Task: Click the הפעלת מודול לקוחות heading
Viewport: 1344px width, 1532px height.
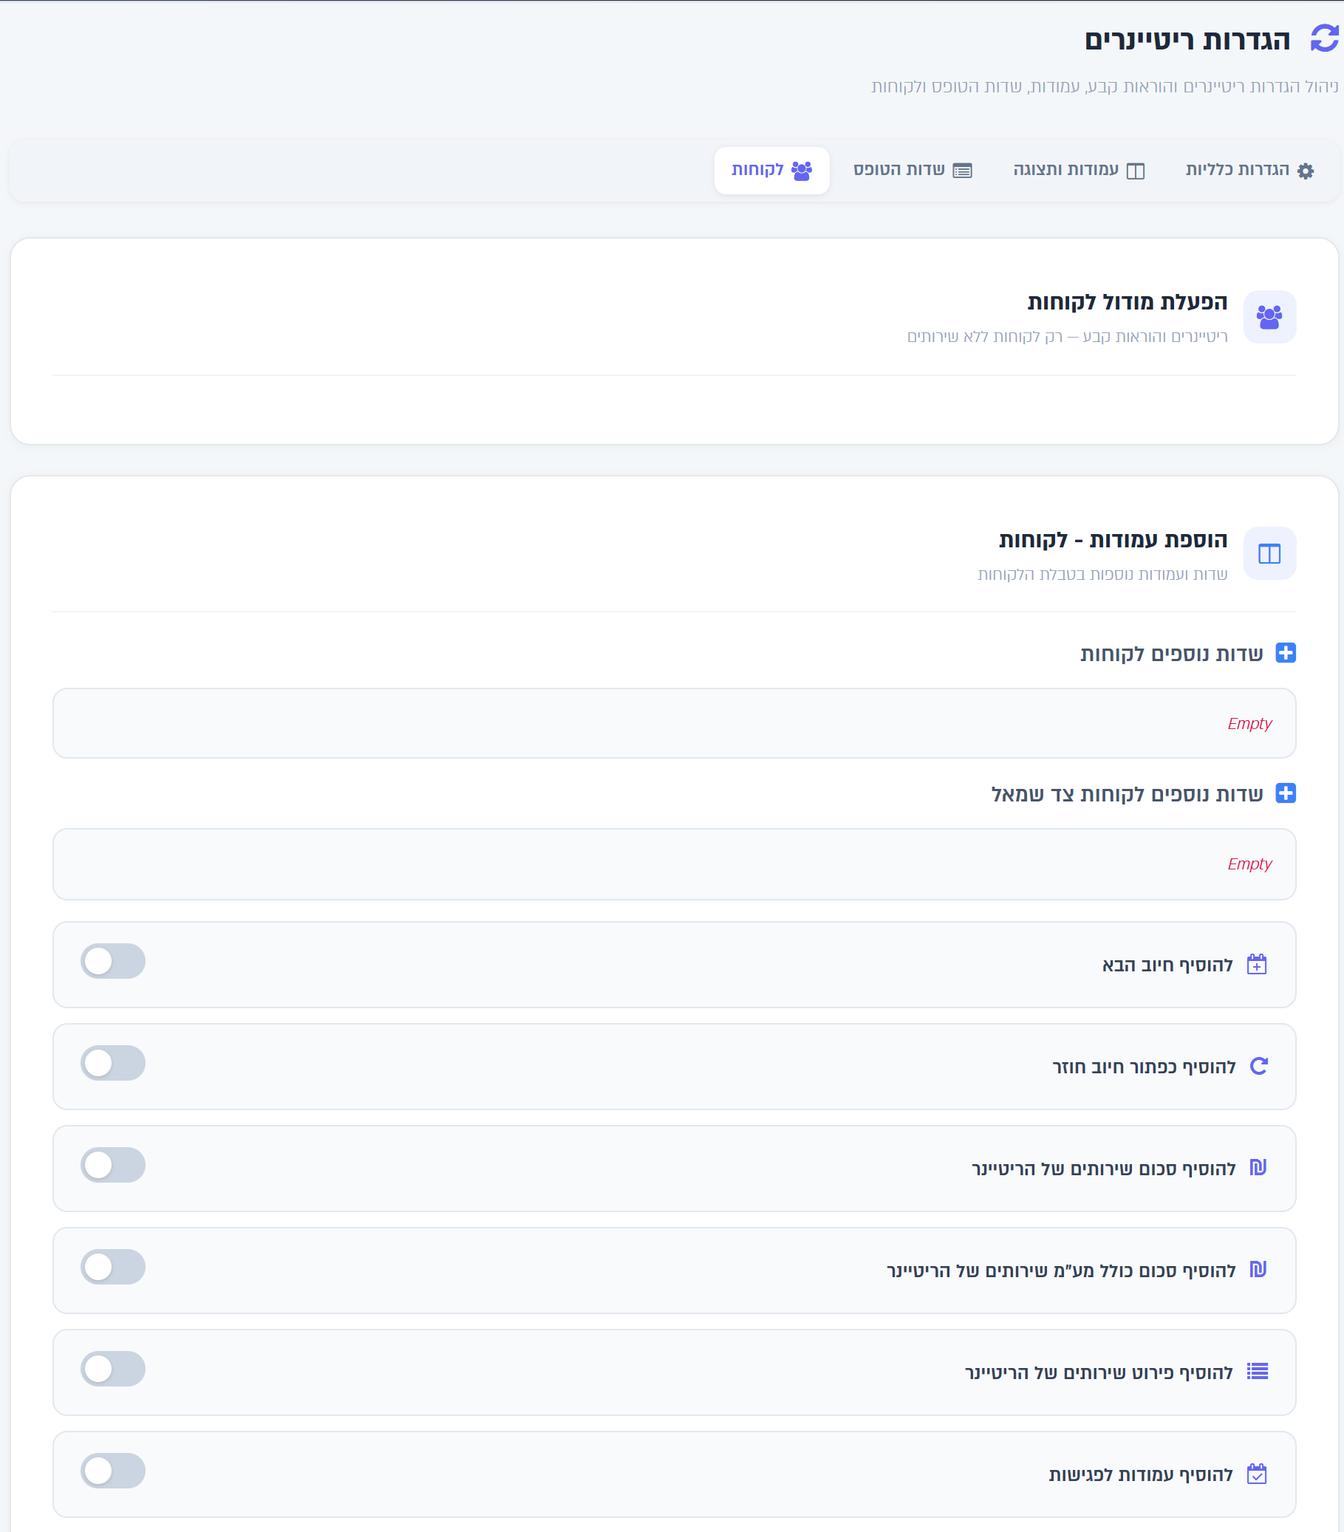Action: pos(1128,302)
